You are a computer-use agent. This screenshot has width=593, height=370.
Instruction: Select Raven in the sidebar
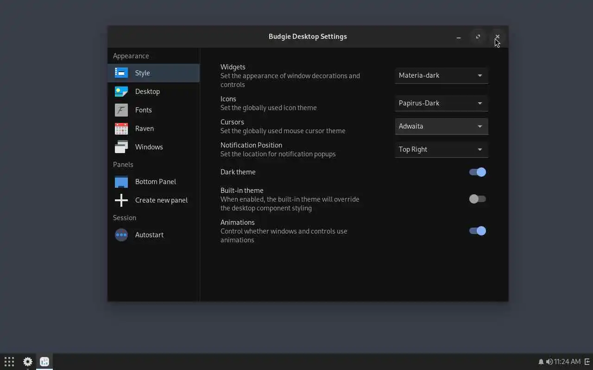click(154, 129)
